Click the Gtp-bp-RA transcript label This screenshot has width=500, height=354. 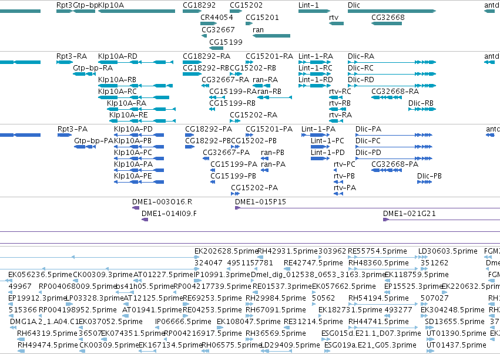[93, 68]
